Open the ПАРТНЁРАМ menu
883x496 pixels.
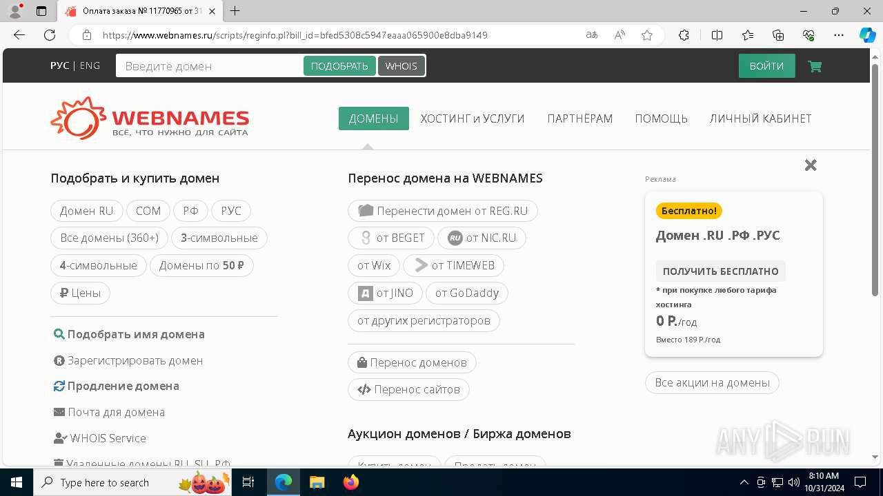[580, 118]
